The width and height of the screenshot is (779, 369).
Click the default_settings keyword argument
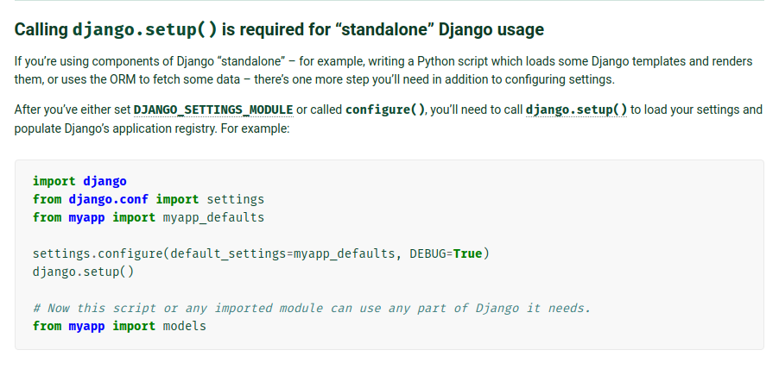(228, 254)
